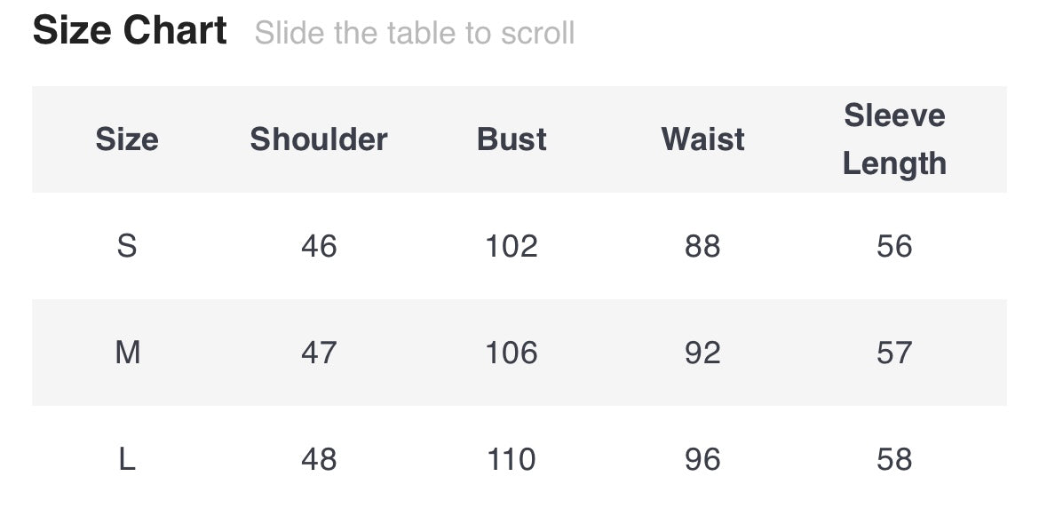Click shoulder value 46 for size S

coord(319,246)
